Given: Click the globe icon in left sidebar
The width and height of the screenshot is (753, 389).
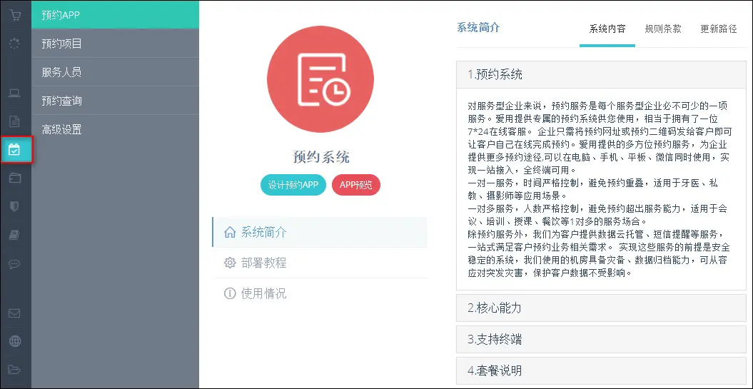Looking at the screenshot, I should click(15, 341).
